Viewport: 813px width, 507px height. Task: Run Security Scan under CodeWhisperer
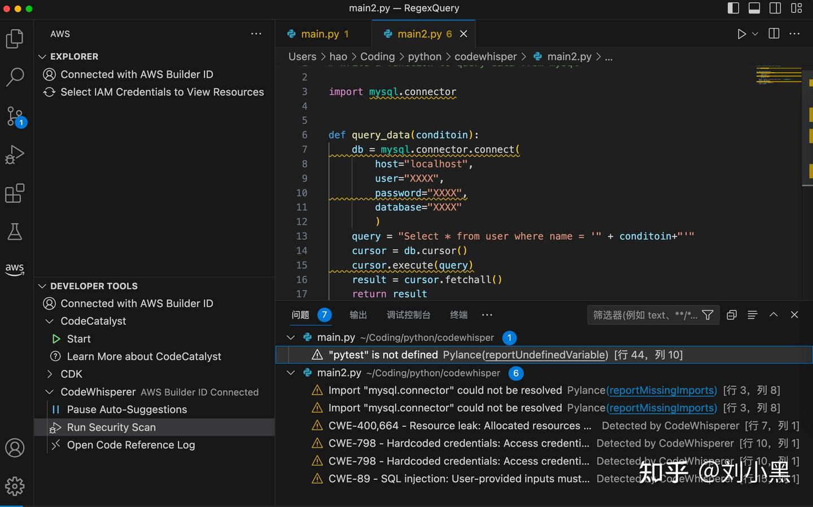pyautogui.click(x=111, y=427)
